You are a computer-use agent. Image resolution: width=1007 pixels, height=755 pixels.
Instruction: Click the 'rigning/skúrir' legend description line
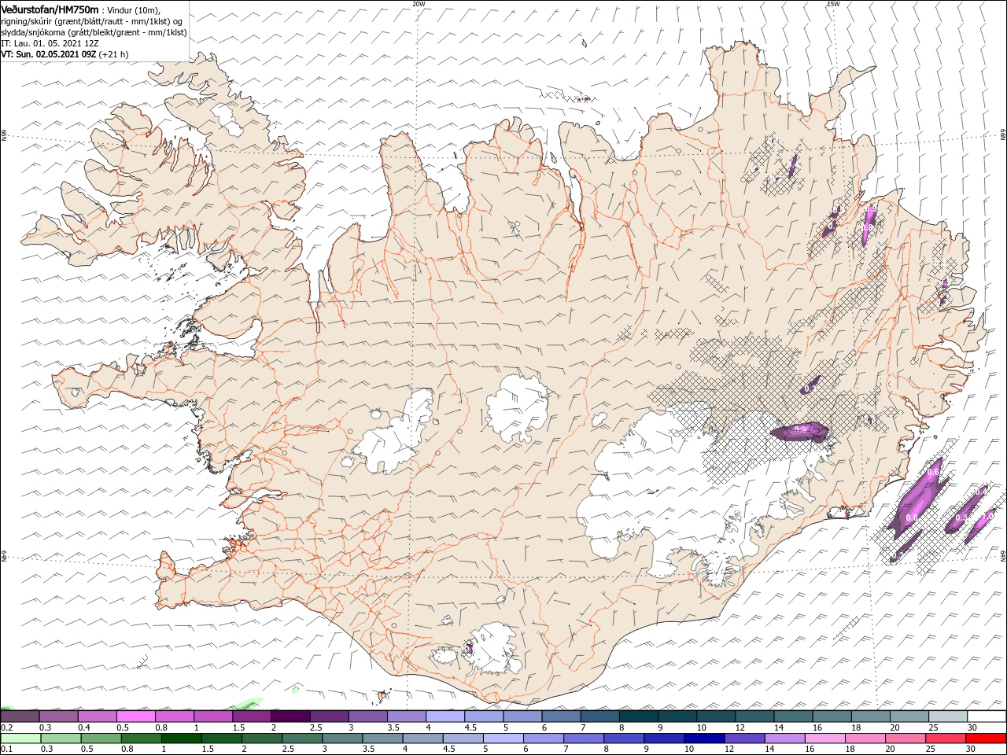pos(91,21)
